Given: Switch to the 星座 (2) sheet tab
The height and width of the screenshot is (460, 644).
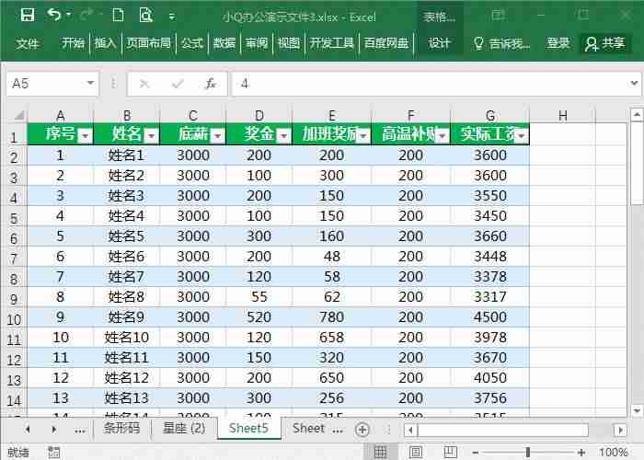Looking at the screenshot, I should click(x=184, y=428).
